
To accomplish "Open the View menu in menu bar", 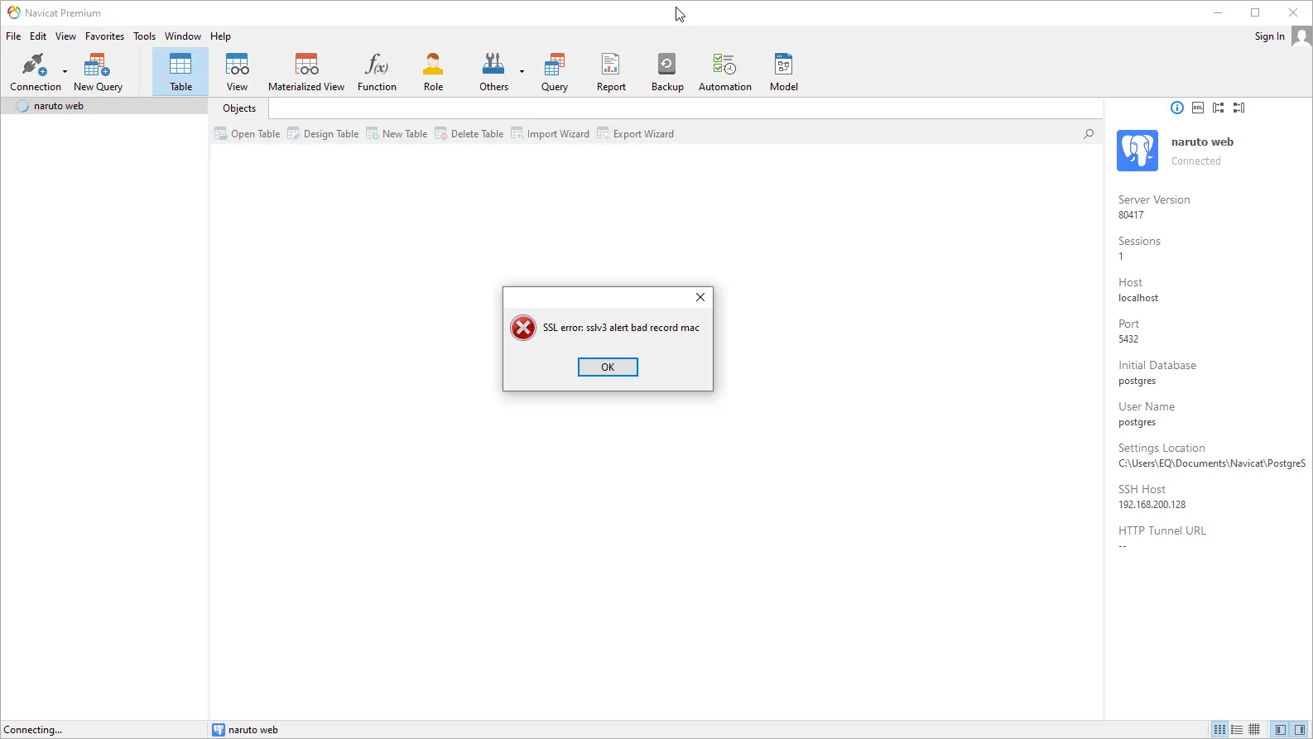I will 65,36.
